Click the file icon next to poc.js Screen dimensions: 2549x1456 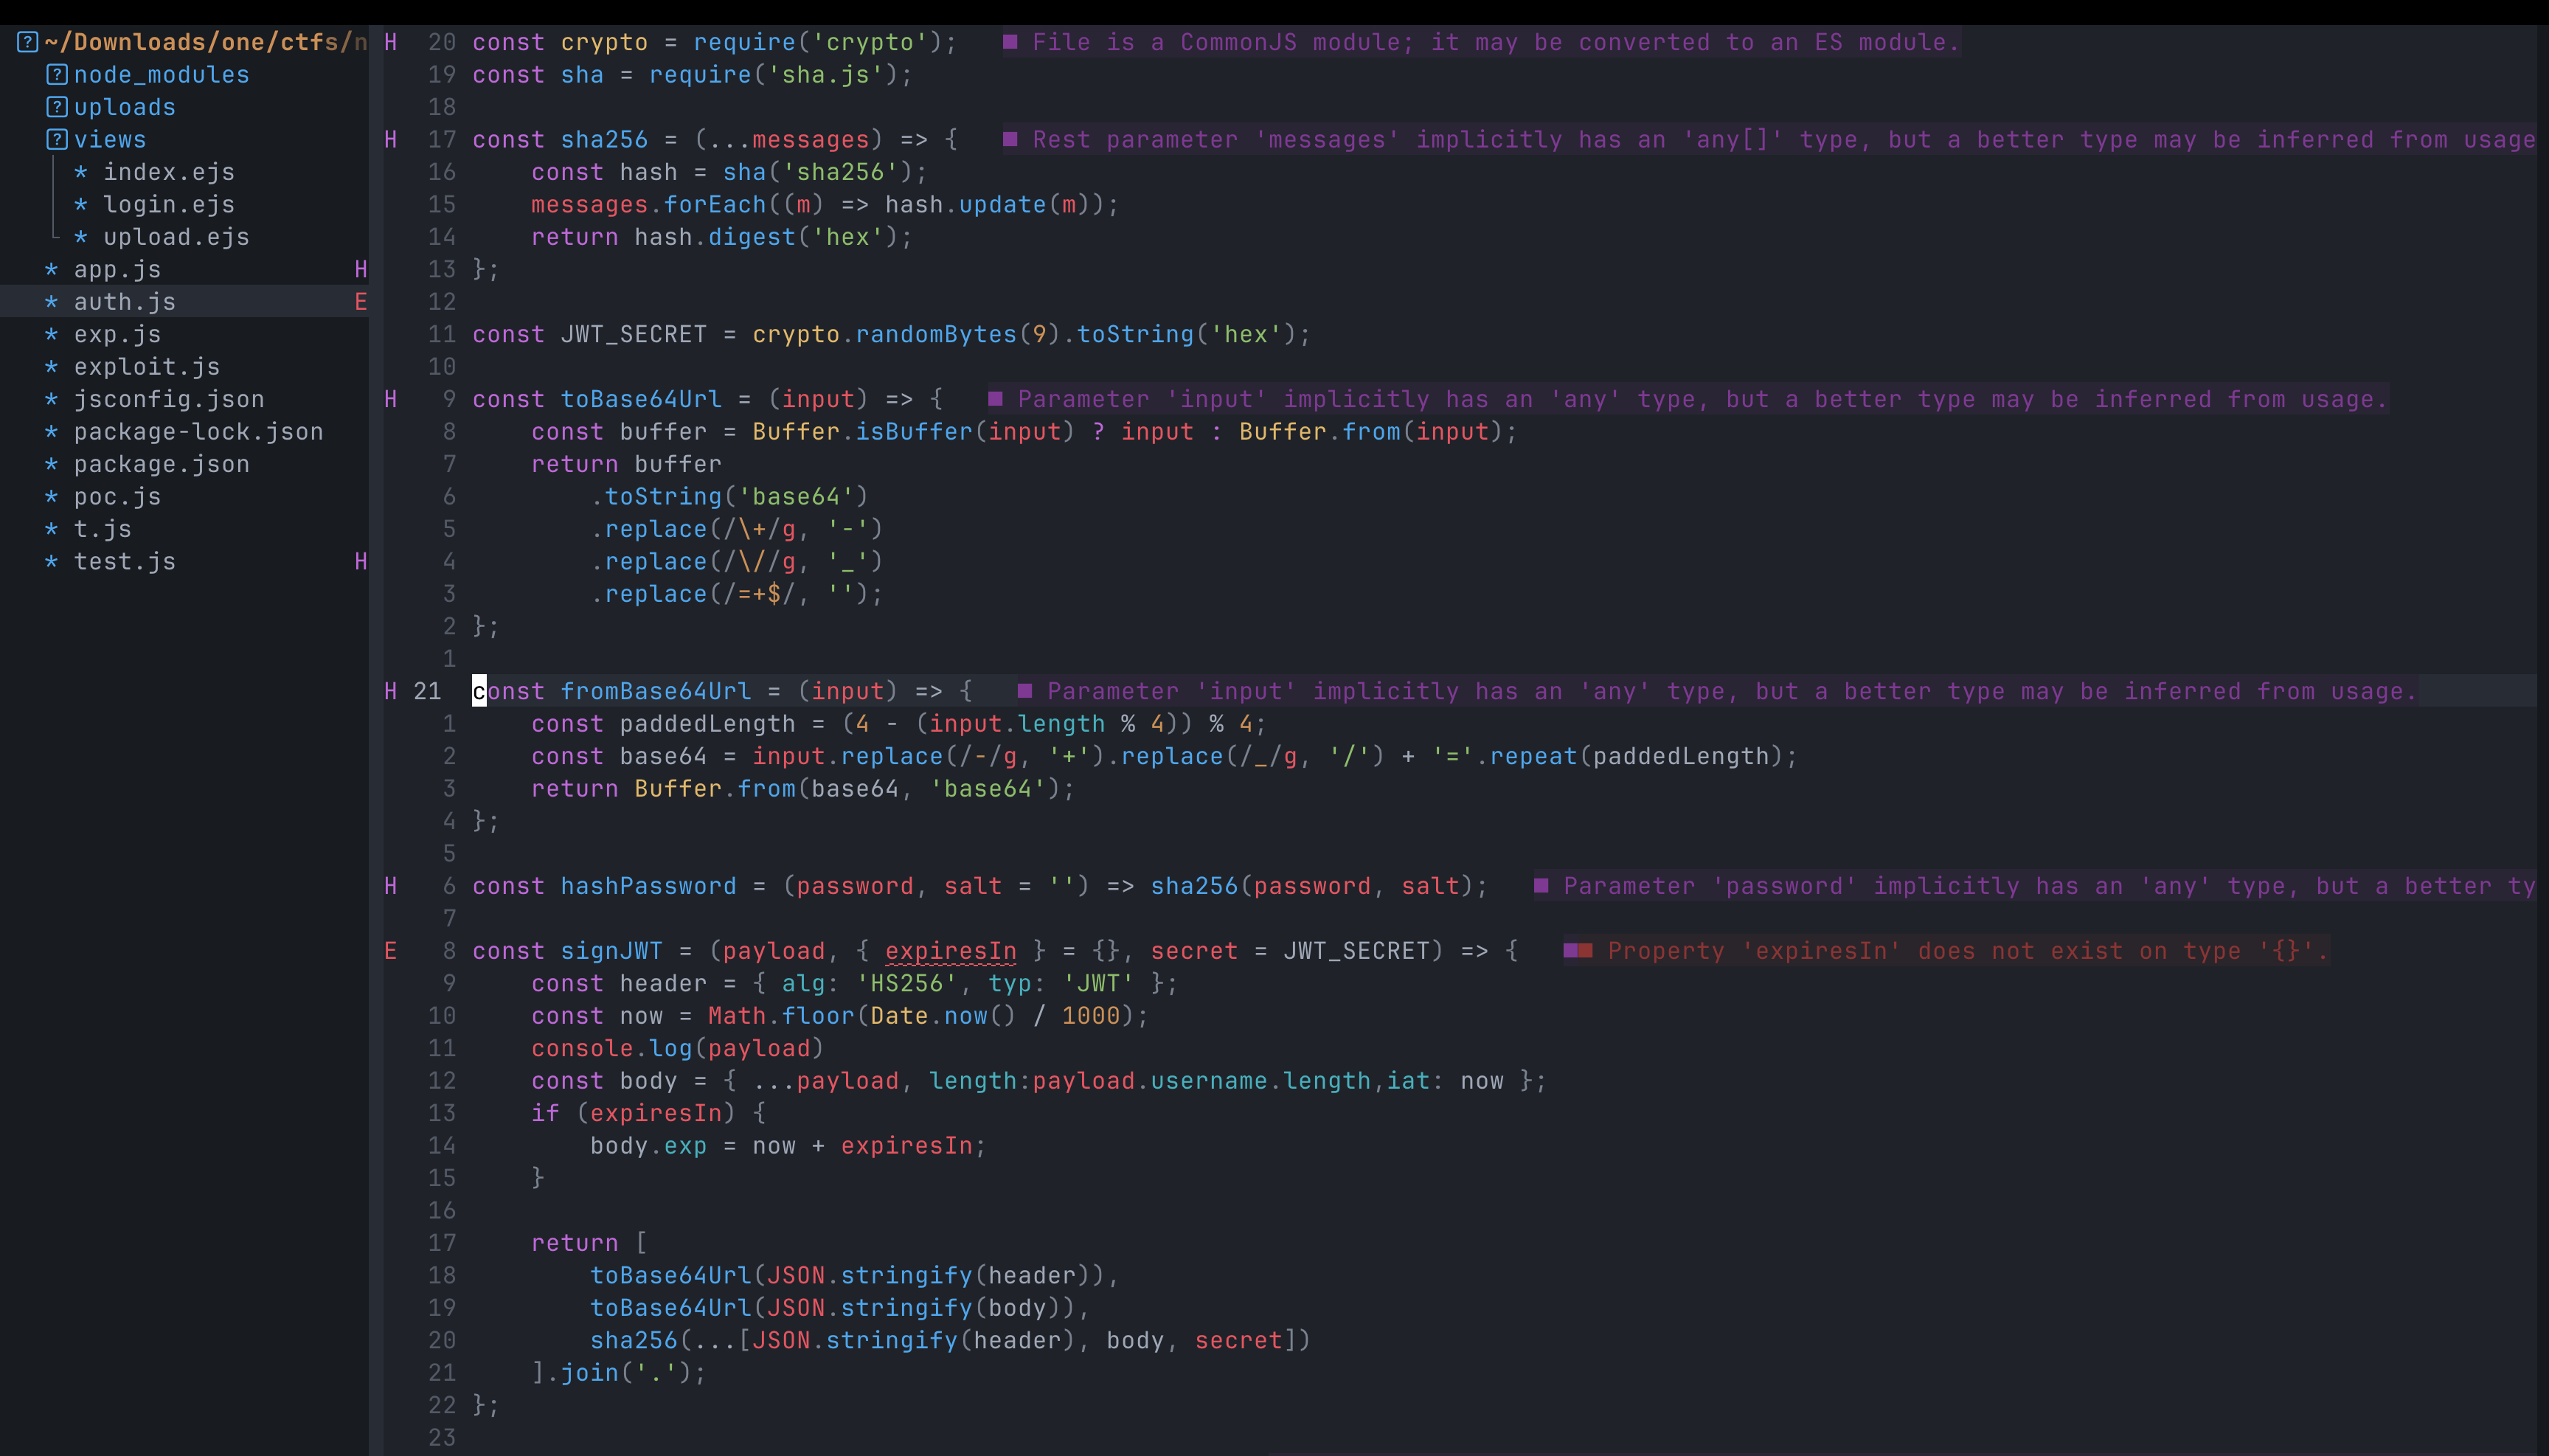51,496
